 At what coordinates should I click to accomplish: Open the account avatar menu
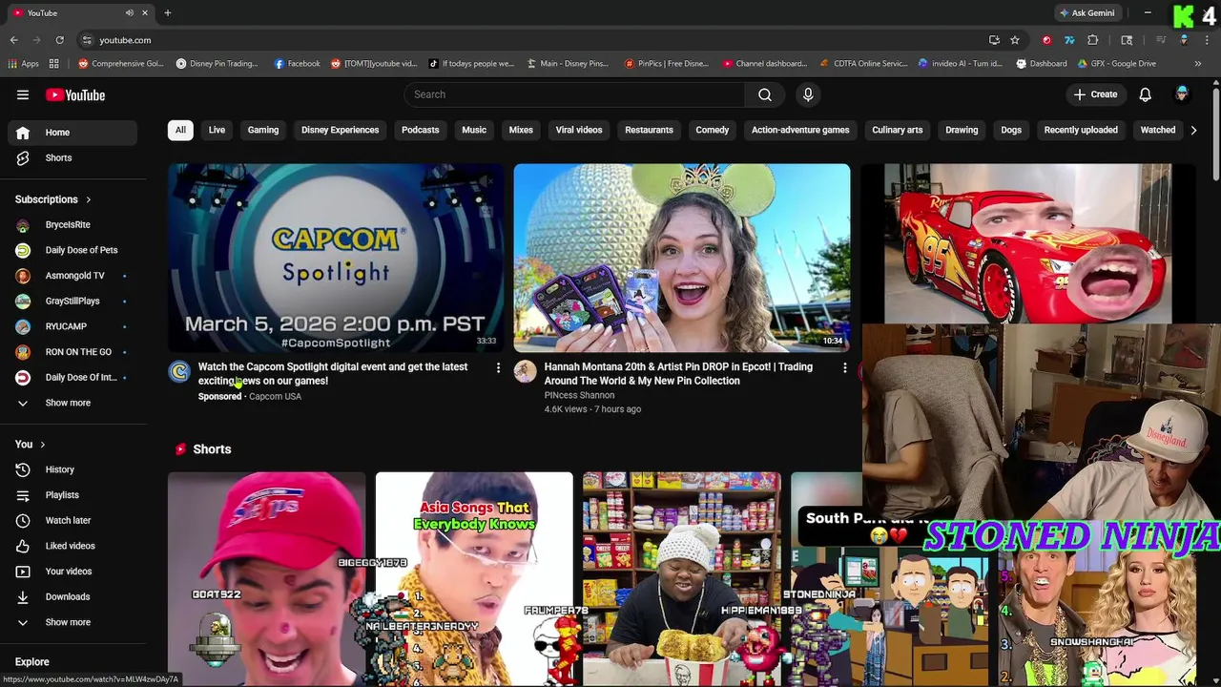click(1182, 94)
